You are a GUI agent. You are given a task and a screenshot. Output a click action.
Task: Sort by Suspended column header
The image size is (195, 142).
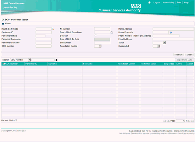click(x=169, y=64)
